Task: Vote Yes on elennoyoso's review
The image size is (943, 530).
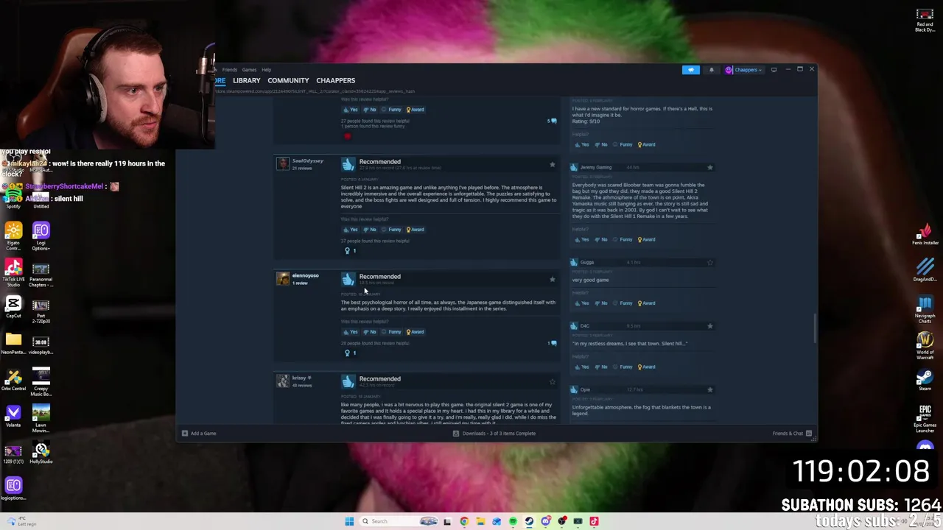Action: tap(351, 332)
